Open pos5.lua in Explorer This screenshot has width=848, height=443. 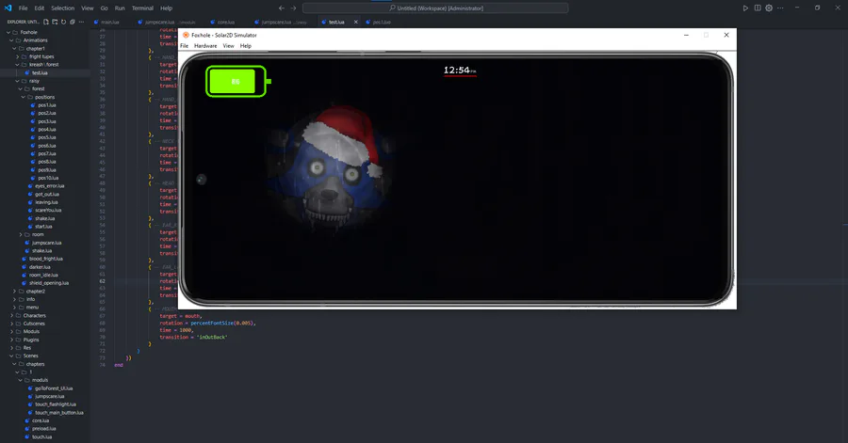(47, 137)
